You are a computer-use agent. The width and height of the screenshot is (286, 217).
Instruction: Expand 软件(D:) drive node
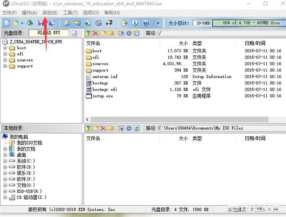click(5, 167)
